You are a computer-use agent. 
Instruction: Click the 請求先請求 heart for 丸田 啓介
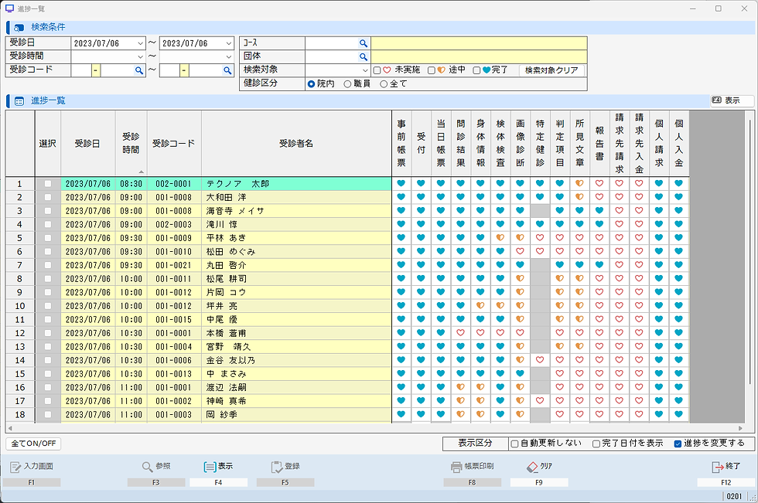pos(620,264)
